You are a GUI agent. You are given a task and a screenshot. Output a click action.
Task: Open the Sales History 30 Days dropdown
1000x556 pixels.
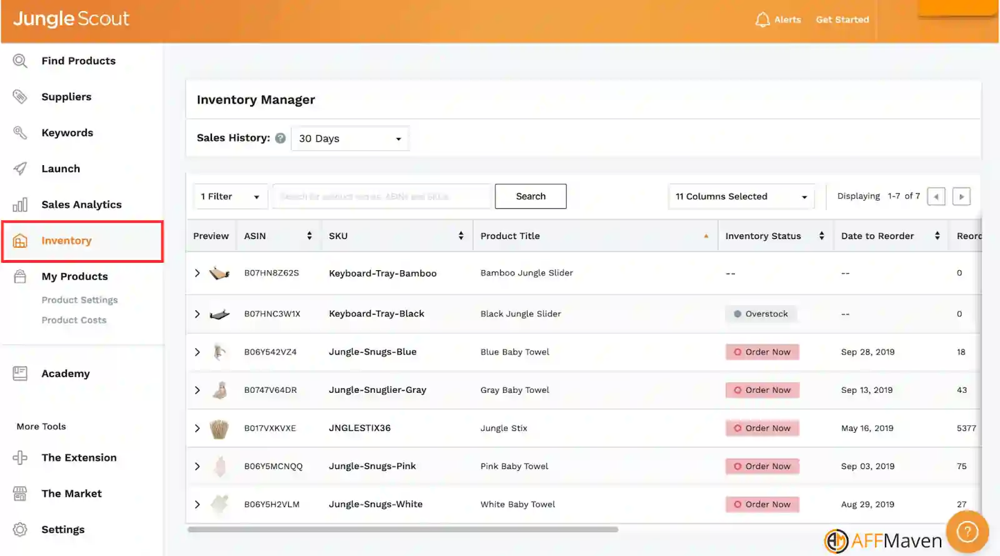[x=350, y=138]
